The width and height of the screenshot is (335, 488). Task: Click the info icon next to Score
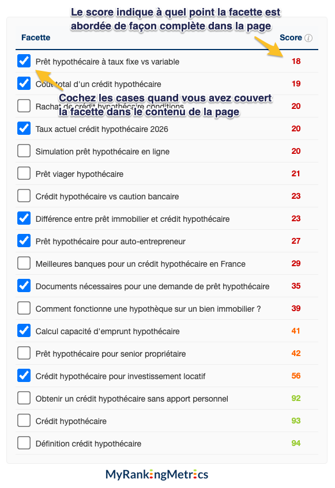pyautogui.click(x=308, y=38)
